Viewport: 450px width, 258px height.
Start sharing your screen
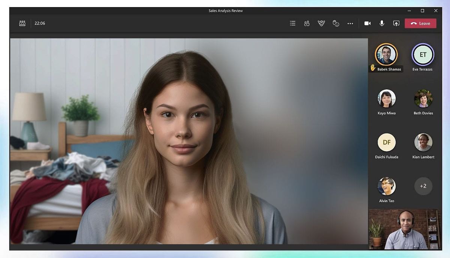click(396, 23)
